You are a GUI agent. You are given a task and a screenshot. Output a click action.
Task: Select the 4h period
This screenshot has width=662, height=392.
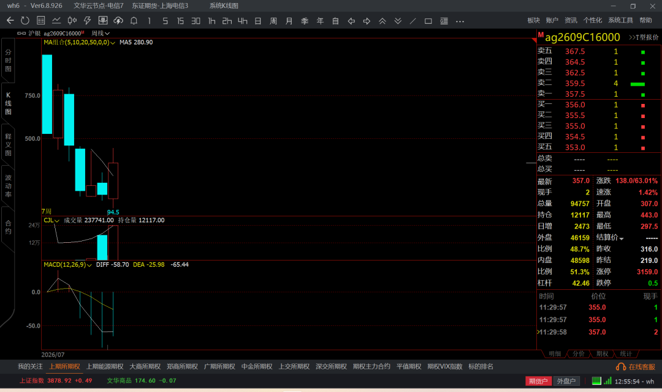[x=242, y=21]
